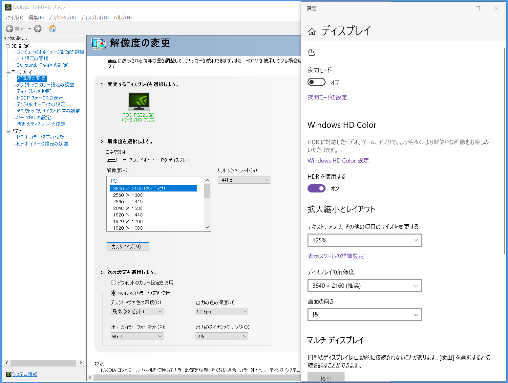Viewport: 508px width, 383px height.
Task: Collapse the 3D 設定 tree node
Action: (8, 46)
